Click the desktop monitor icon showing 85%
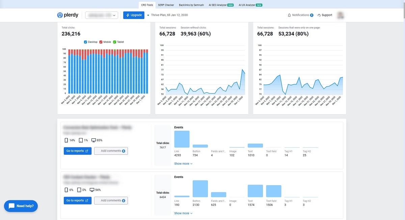This screenshot has height=220, width=405. [93, 140]
